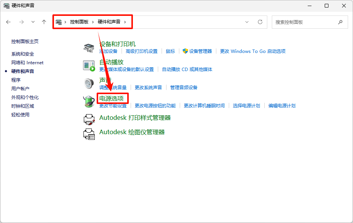Screen dimensions: 353x223
Task: Click the refresh icon in the address bar
Action: (x=260, y=22)
